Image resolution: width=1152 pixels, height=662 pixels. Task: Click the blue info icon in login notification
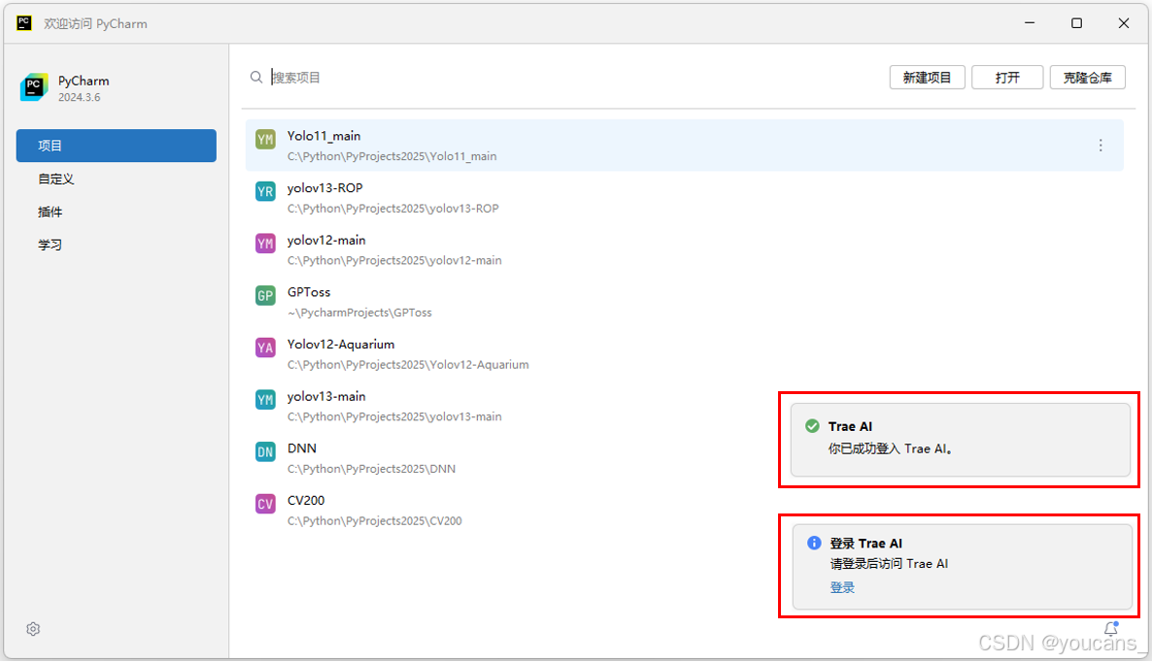tap(813, 544)
